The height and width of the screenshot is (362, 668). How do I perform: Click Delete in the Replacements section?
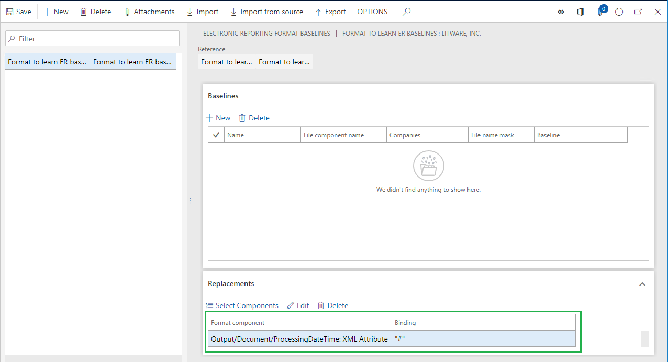coord(333,305)
